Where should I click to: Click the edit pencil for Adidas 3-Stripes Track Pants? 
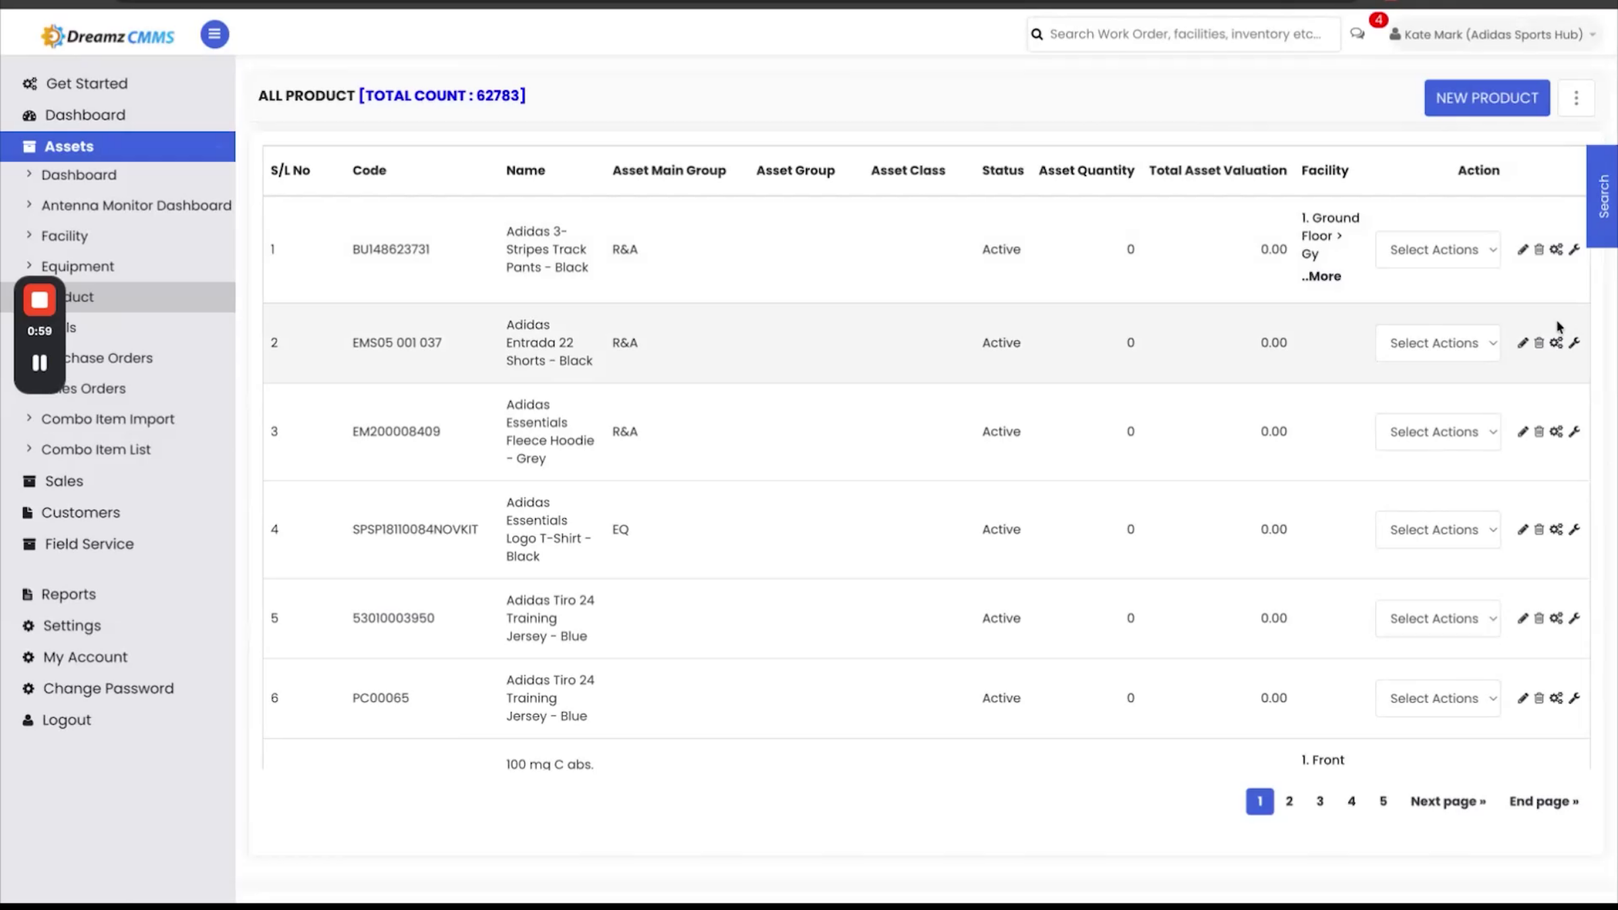1522,249
